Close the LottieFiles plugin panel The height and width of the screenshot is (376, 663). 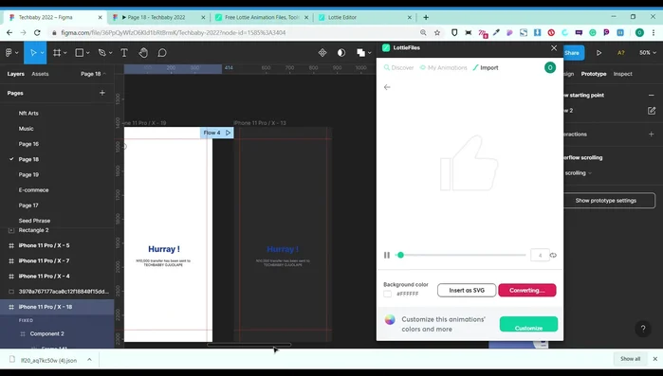(x=554, y=48)
